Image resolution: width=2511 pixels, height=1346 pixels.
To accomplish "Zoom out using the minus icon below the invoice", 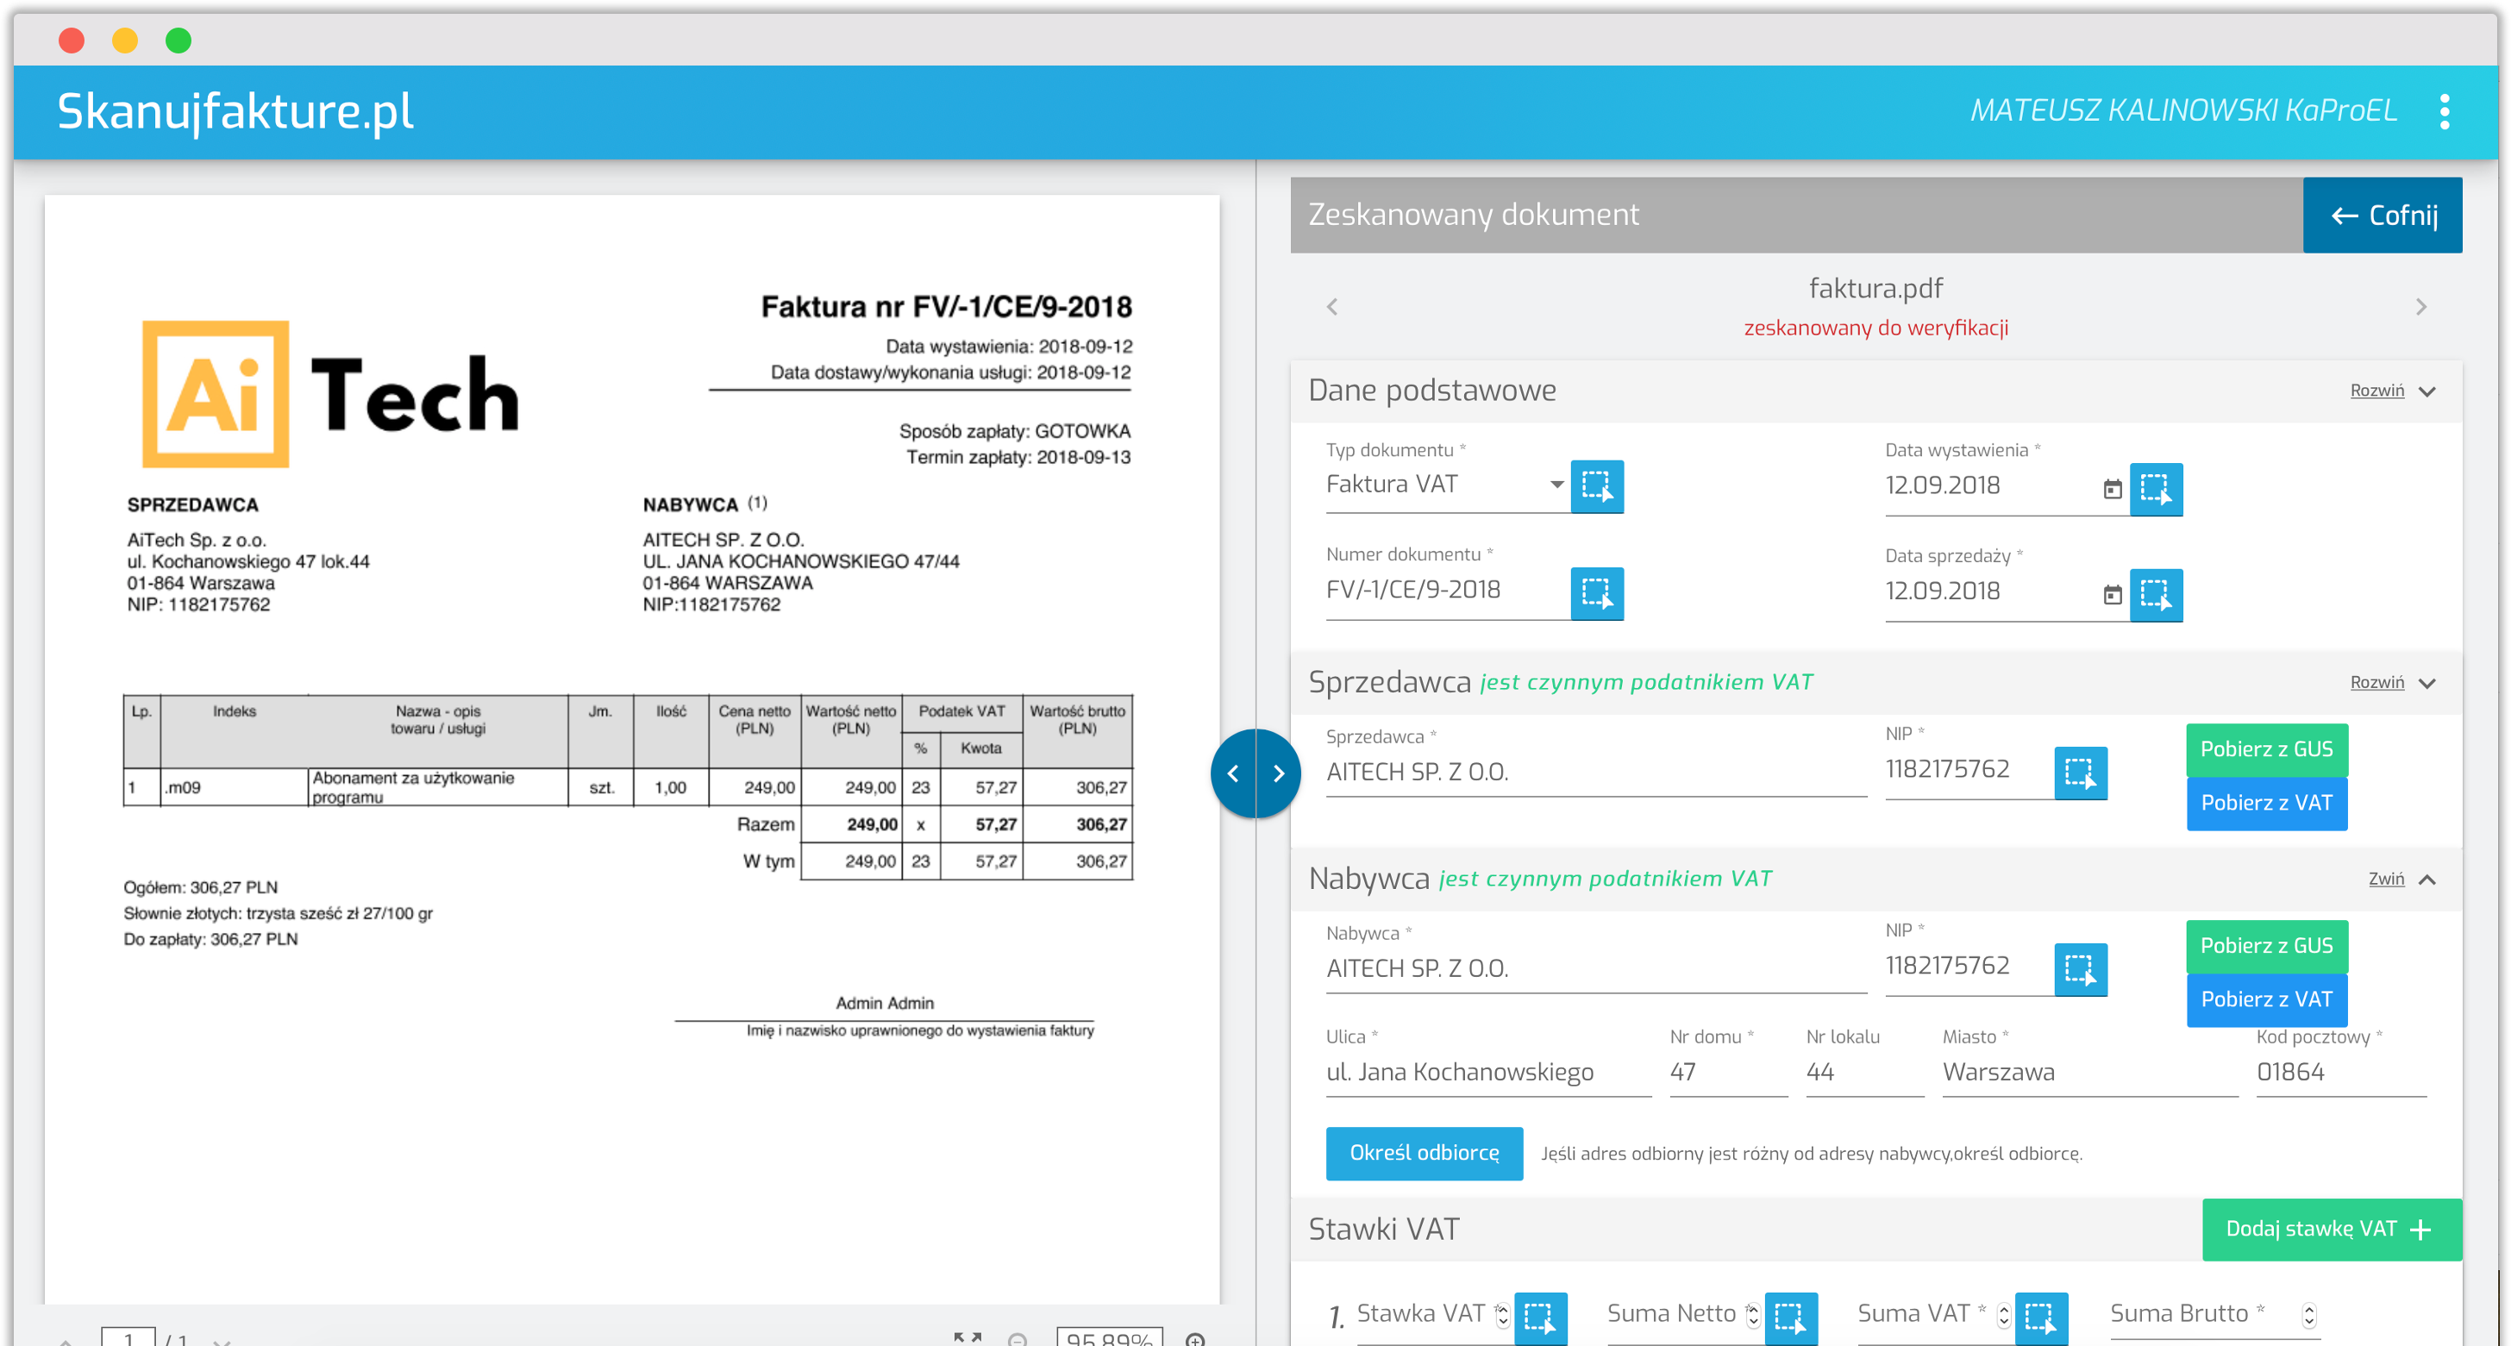I will 1019,1339.
